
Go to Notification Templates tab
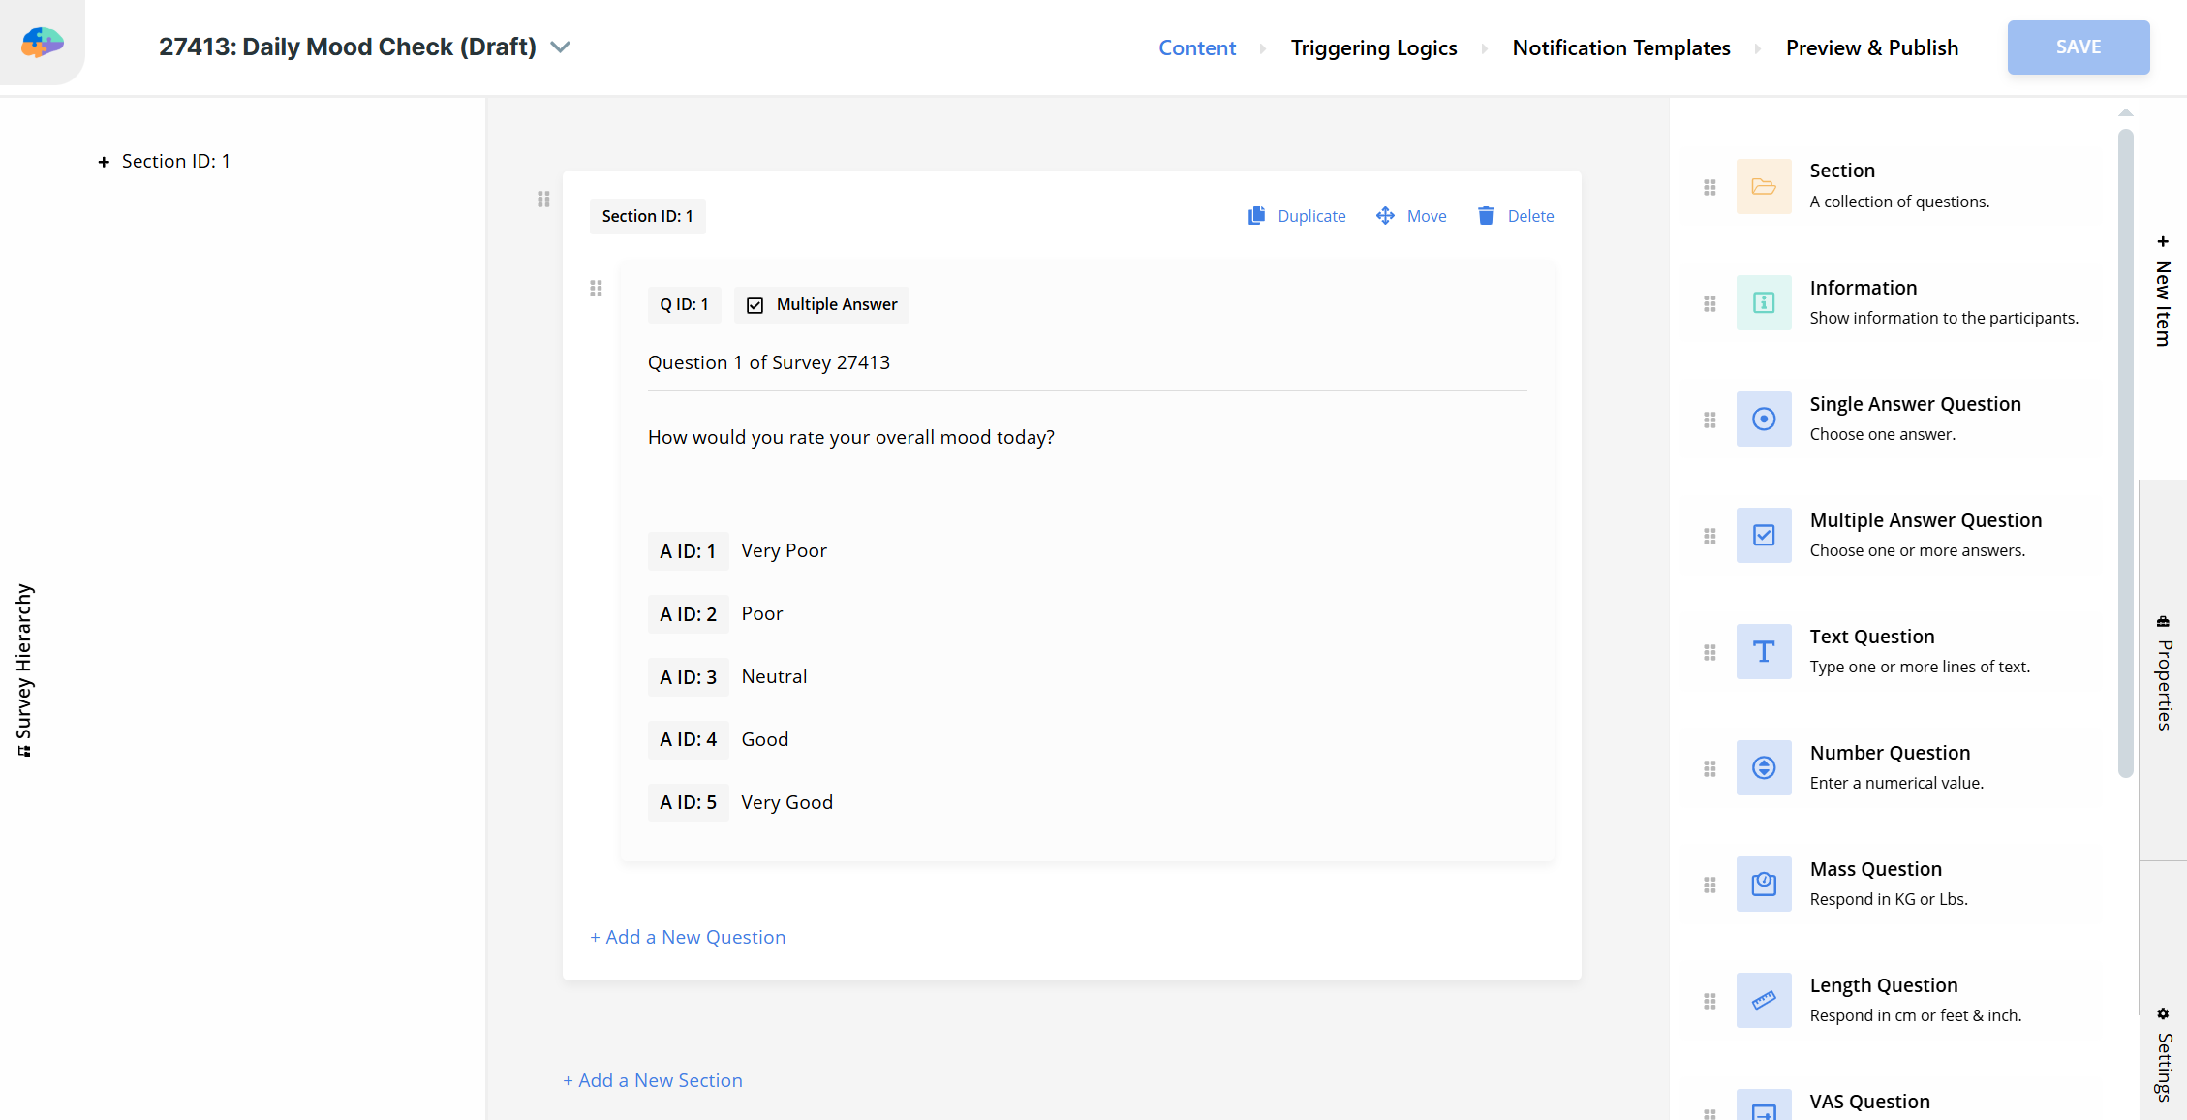[1620, 48]
